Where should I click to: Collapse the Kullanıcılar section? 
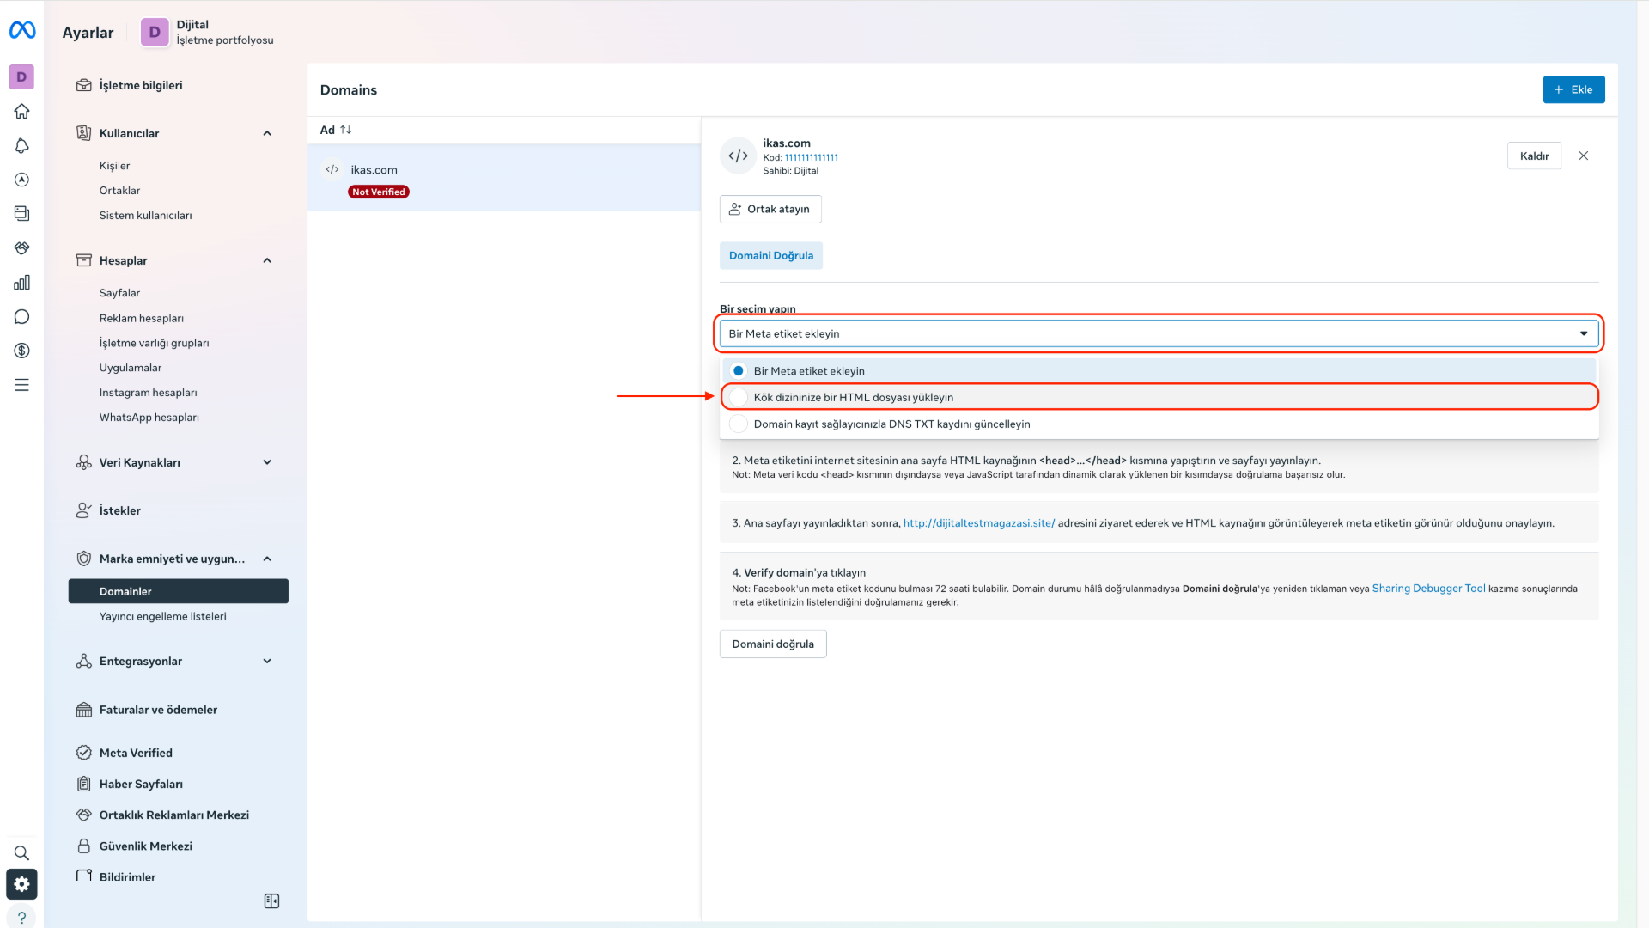267,133
